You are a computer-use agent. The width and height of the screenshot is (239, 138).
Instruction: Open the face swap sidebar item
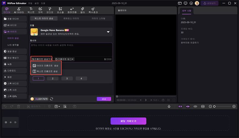point(15,51)
